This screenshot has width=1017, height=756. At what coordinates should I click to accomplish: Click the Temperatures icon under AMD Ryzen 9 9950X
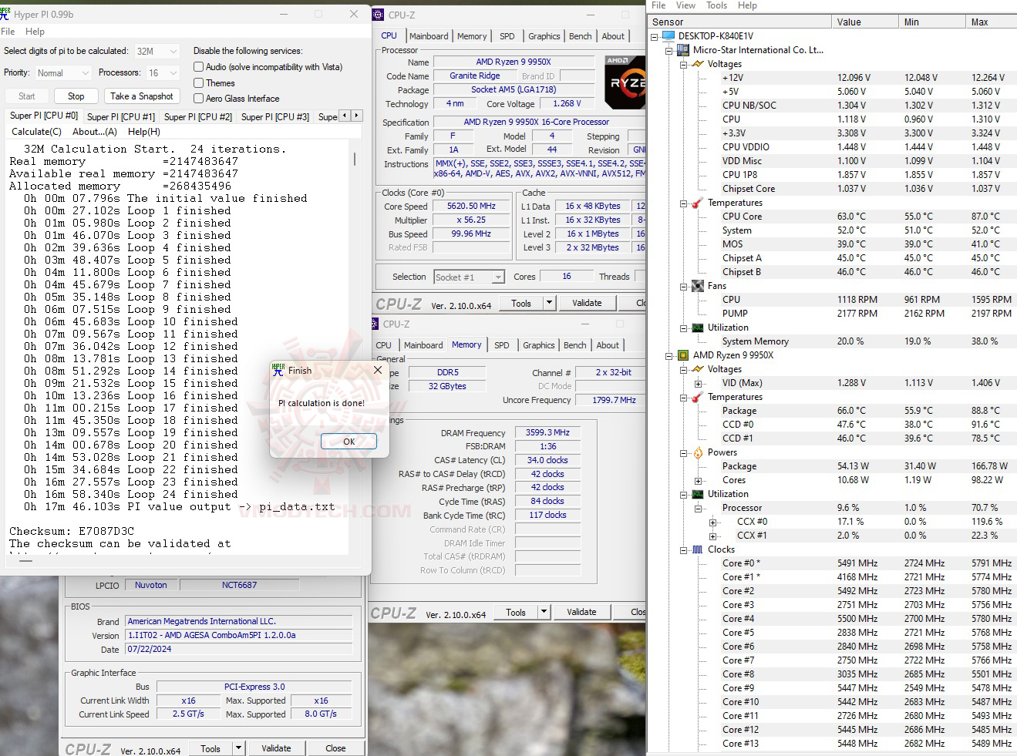pos(698,397)
